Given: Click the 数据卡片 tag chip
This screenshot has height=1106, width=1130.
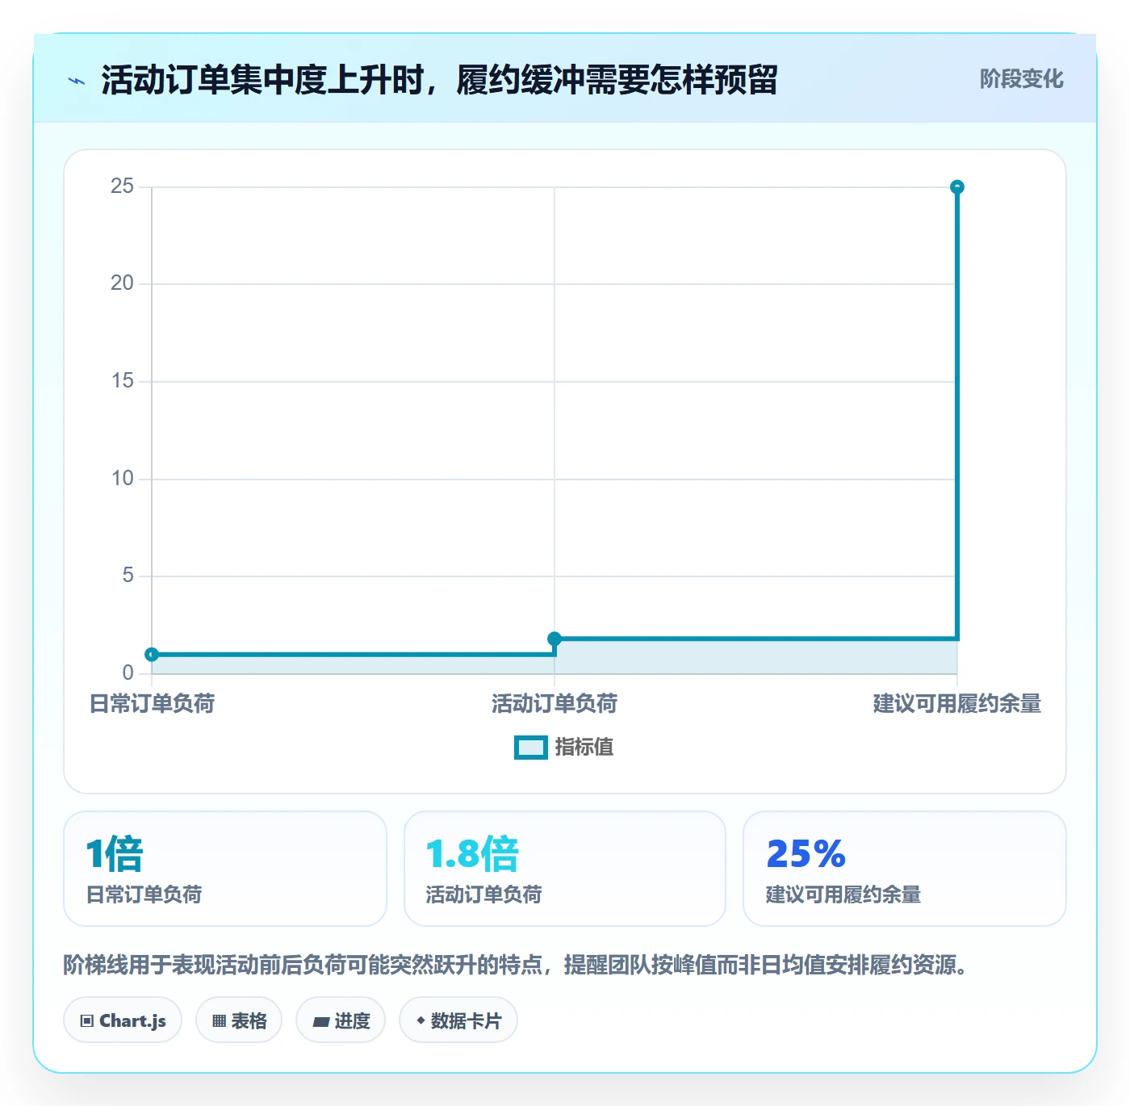Looking at the screenshot, I should click(458, 1020).
